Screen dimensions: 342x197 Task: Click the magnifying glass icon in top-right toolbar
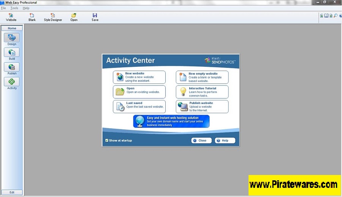335,16
